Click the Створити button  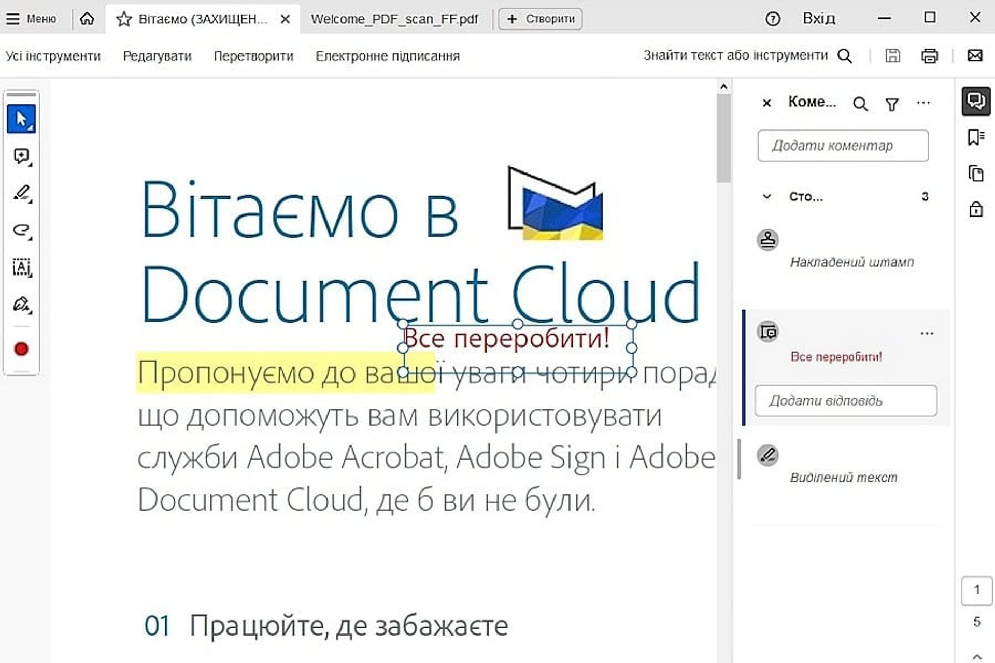[540, 19]
